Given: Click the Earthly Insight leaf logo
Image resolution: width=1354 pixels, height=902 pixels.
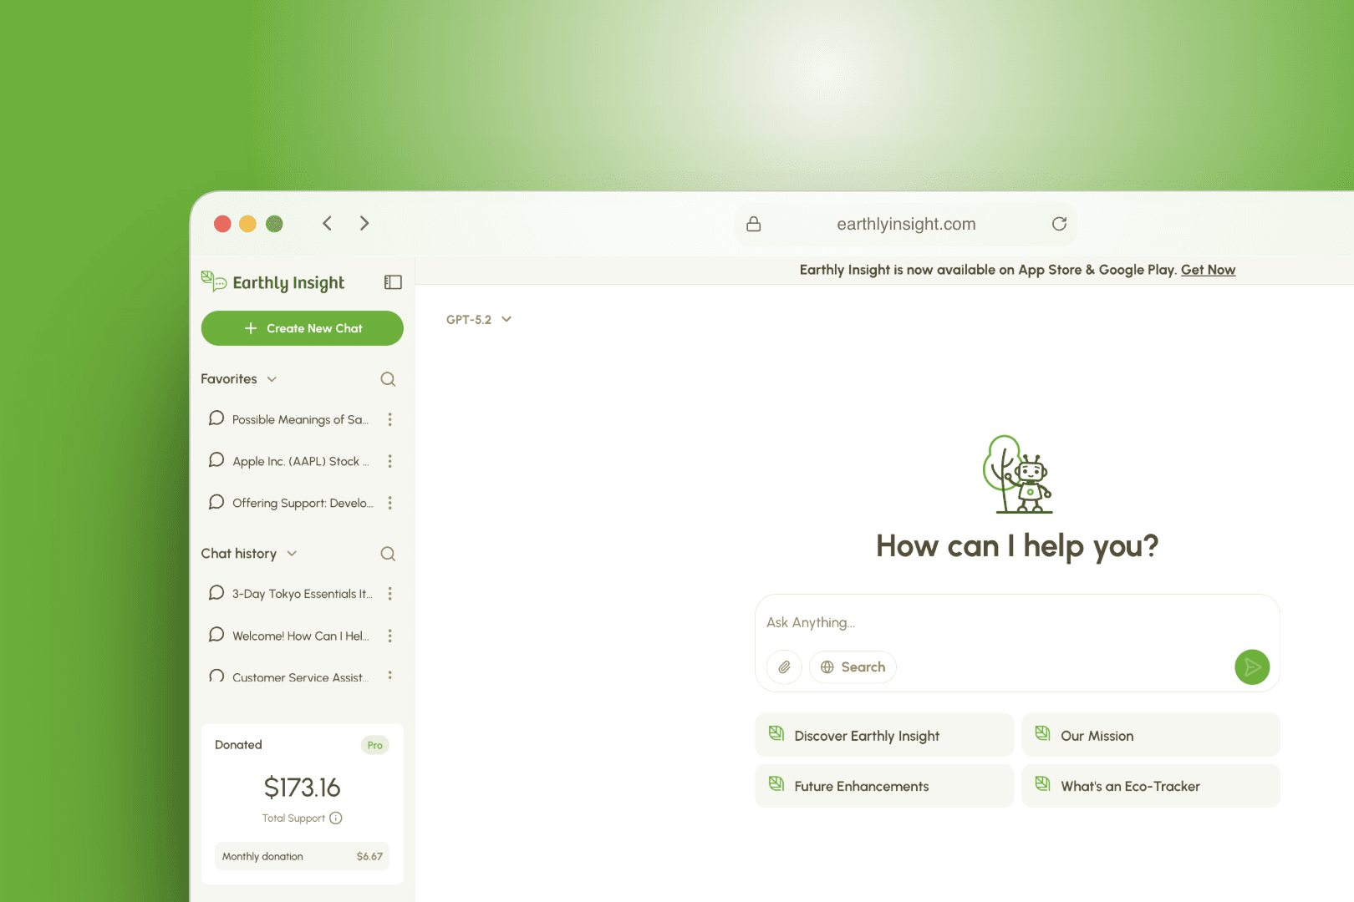Looking at the screenshot, I should coord(214,281).
